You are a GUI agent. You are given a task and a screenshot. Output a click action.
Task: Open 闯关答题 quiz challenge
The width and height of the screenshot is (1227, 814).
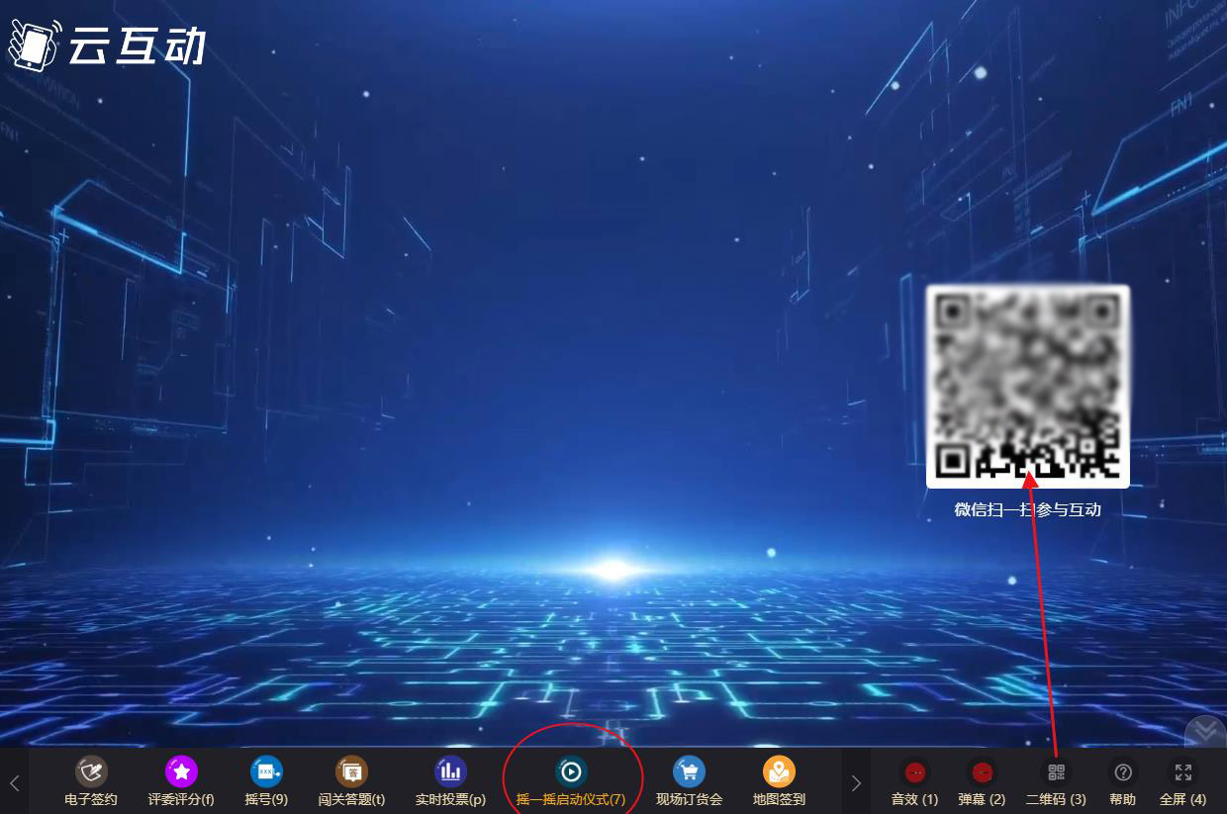(351, 779)
